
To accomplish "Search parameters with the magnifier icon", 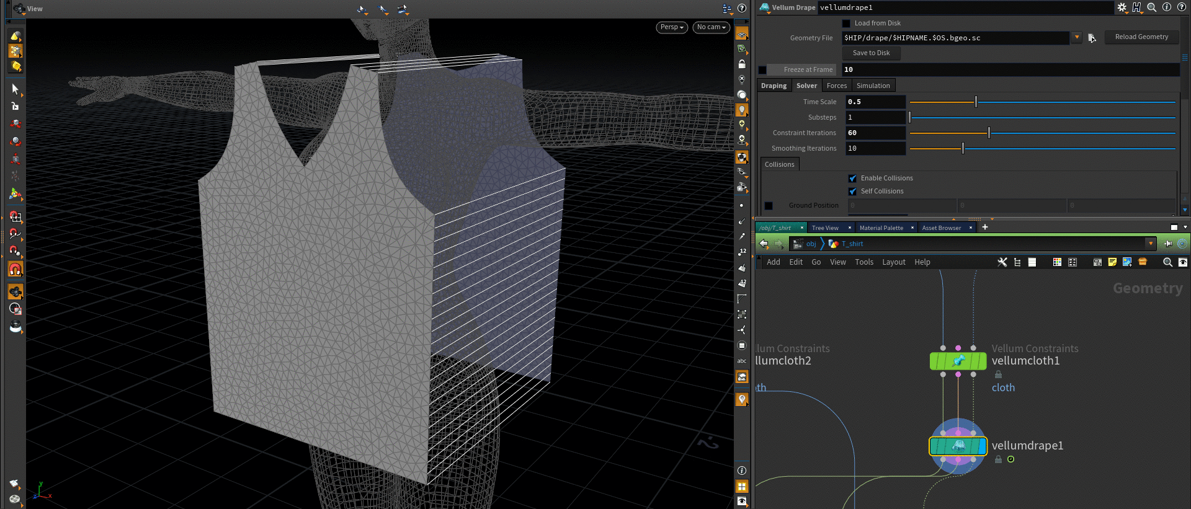I will coord(1151,7).
